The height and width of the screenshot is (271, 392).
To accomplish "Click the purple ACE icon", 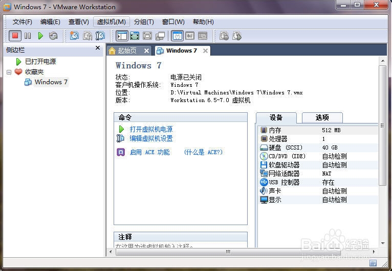I will [121, 152].
